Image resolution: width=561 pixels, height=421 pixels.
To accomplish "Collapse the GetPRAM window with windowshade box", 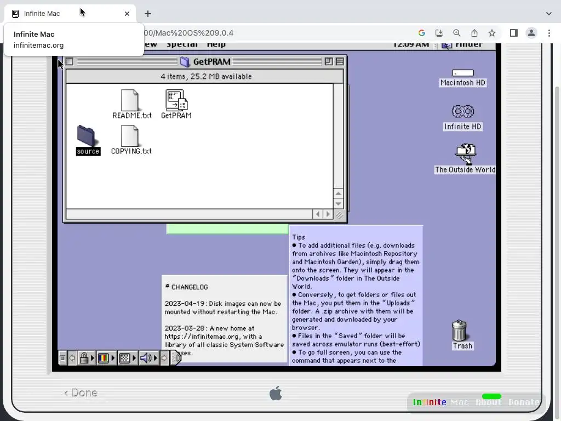I will click(x=340, y=61).
